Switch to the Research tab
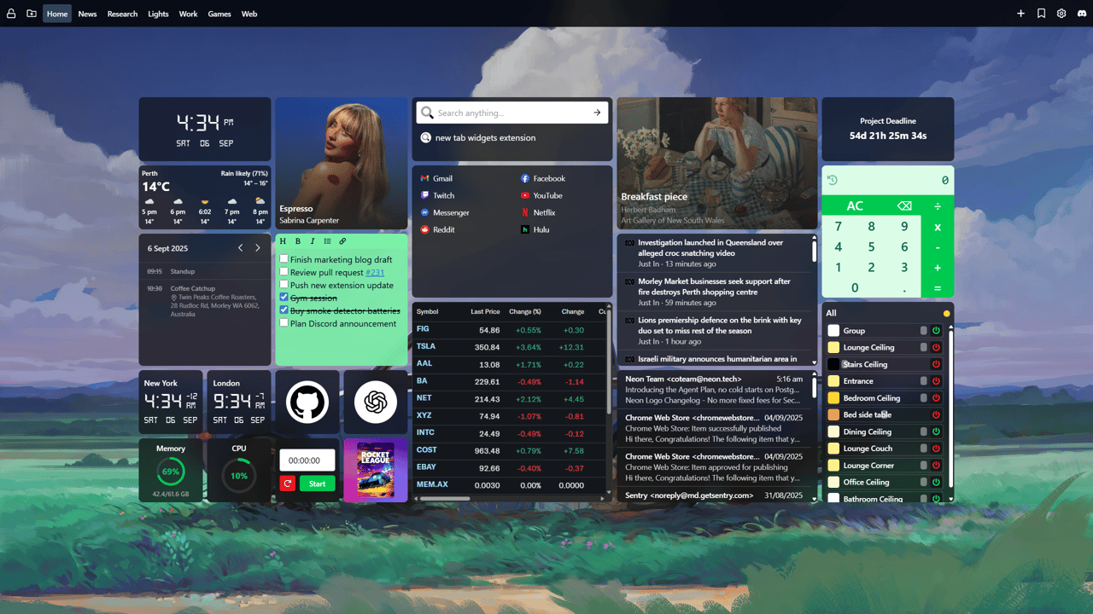The height and width of the screenshot is (614, 1093). 122,14
